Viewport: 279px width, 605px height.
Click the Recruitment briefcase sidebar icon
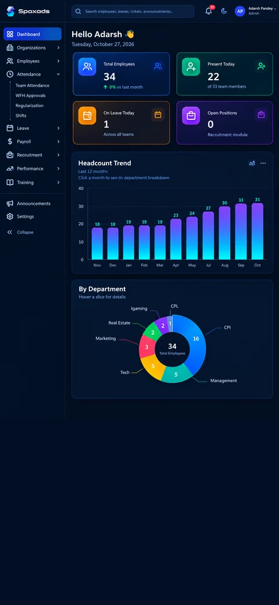10,155
